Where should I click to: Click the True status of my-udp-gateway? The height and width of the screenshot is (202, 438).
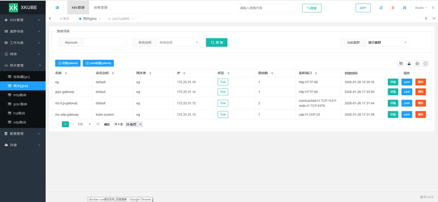[x=223, y=114]
